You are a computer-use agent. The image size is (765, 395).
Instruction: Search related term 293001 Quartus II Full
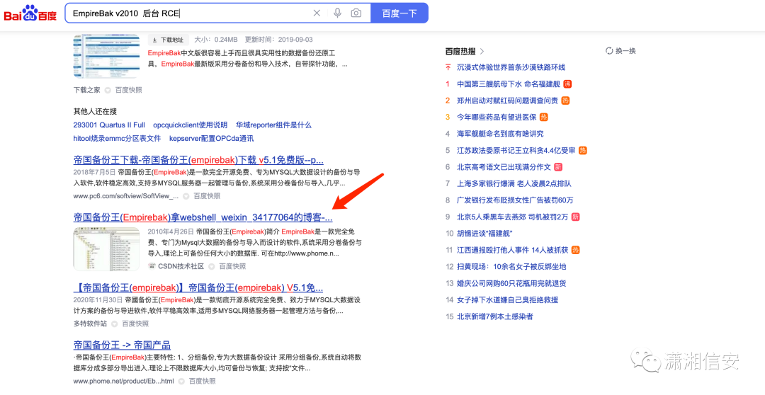tap(109, 125)
